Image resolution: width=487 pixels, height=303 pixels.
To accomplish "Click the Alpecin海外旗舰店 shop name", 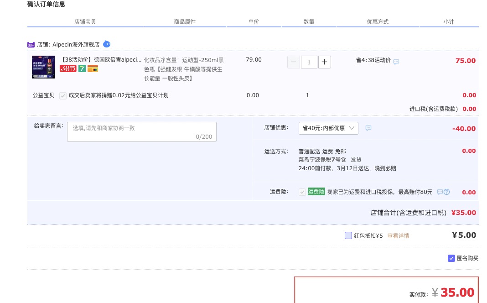I will 76,45.
